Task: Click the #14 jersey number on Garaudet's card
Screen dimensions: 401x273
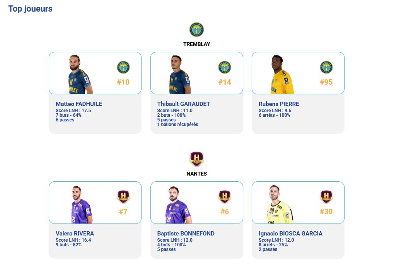Action: click(x=225, y=82)
